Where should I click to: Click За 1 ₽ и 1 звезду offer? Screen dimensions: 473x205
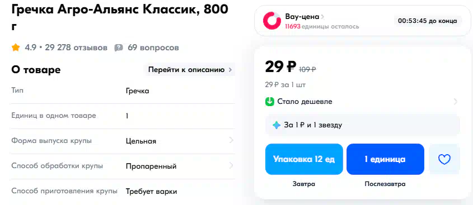click(x=363, y=125)
